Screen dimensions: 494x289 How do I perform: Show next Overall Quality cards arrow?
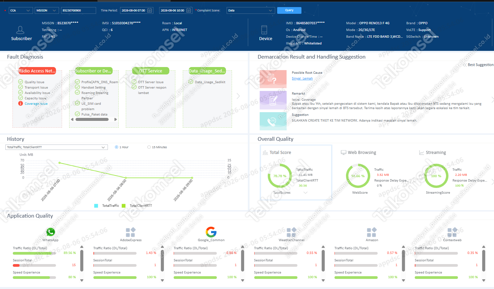[x=493, y=182]
